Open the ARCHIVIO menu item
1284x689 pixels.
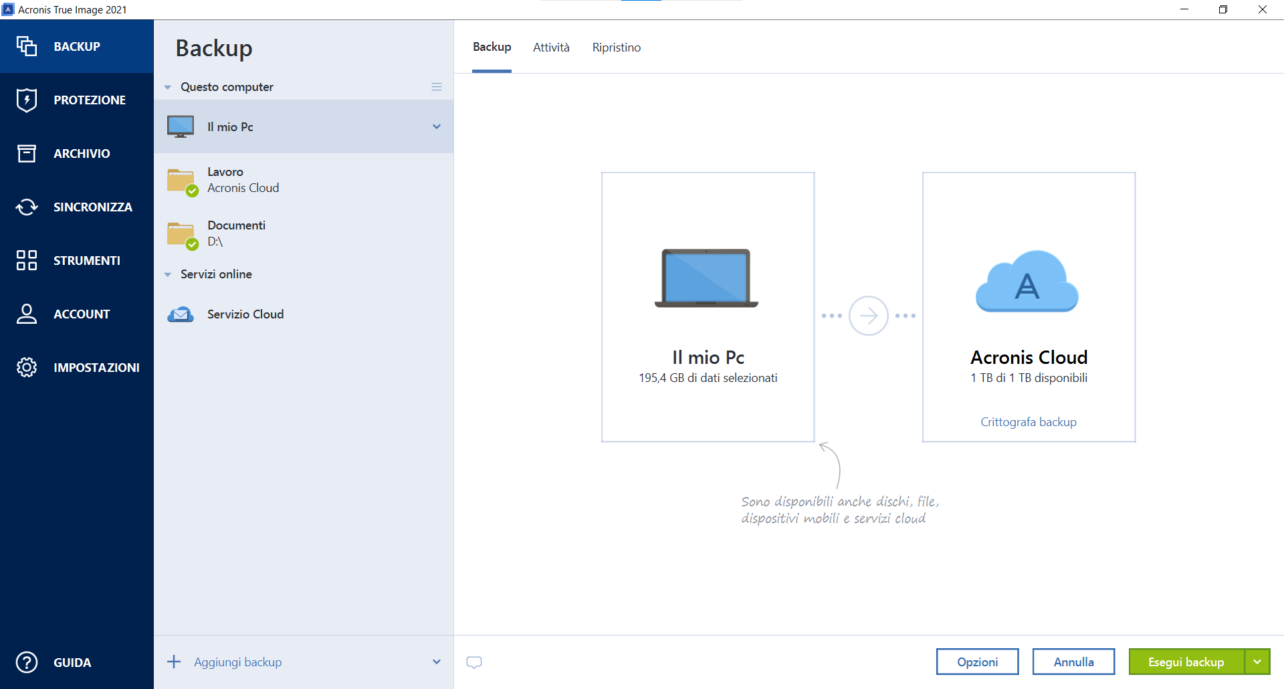[x=77, y=153]
